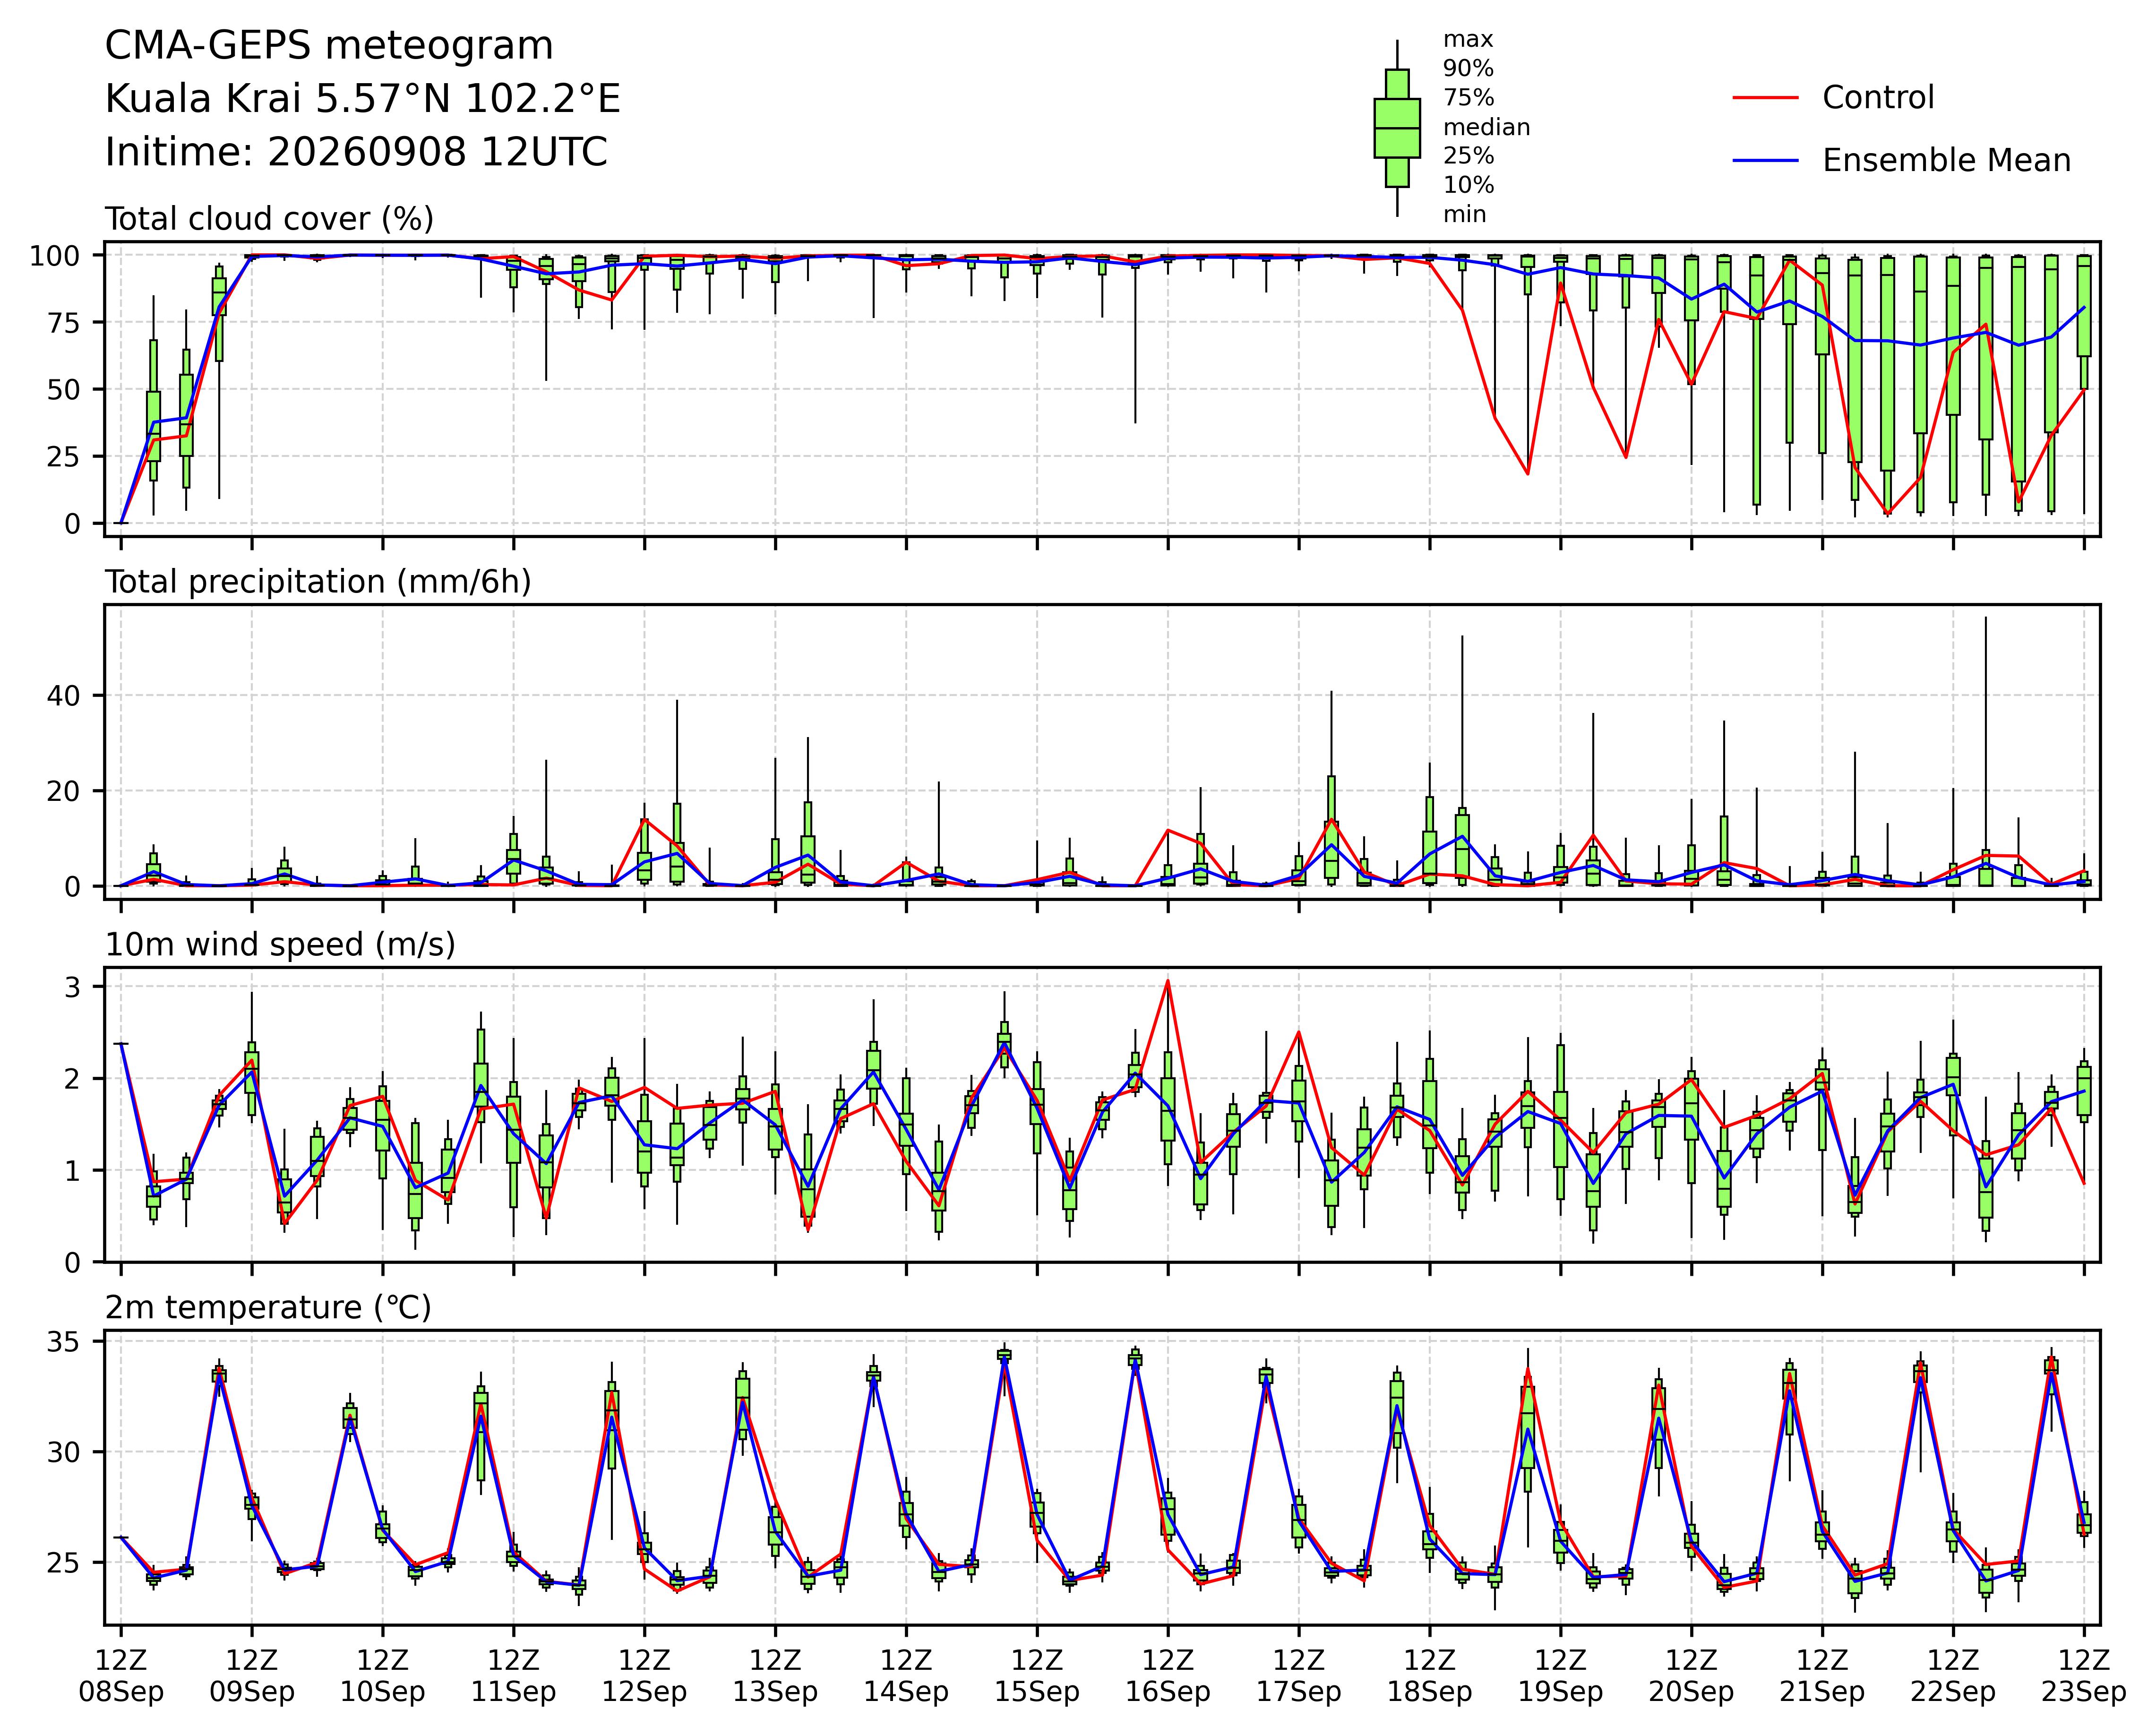
Task: Click the Kuala Krai location text
Action: coord(363,99)
